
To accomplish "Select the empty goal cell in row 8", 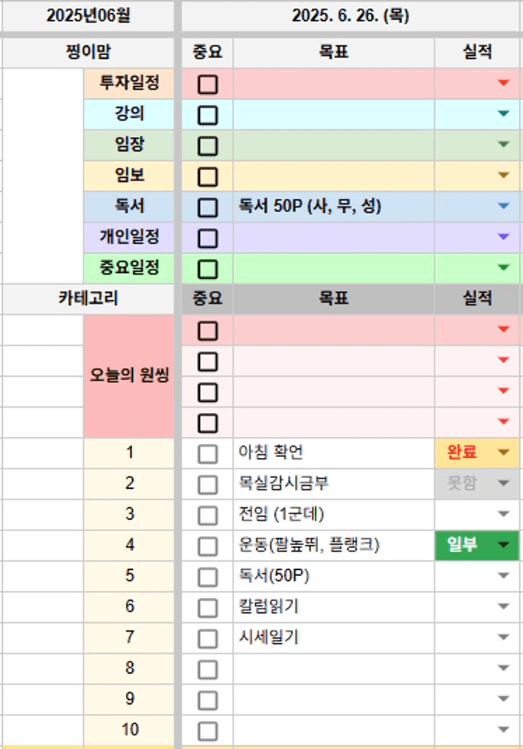I will coord(333,668).
